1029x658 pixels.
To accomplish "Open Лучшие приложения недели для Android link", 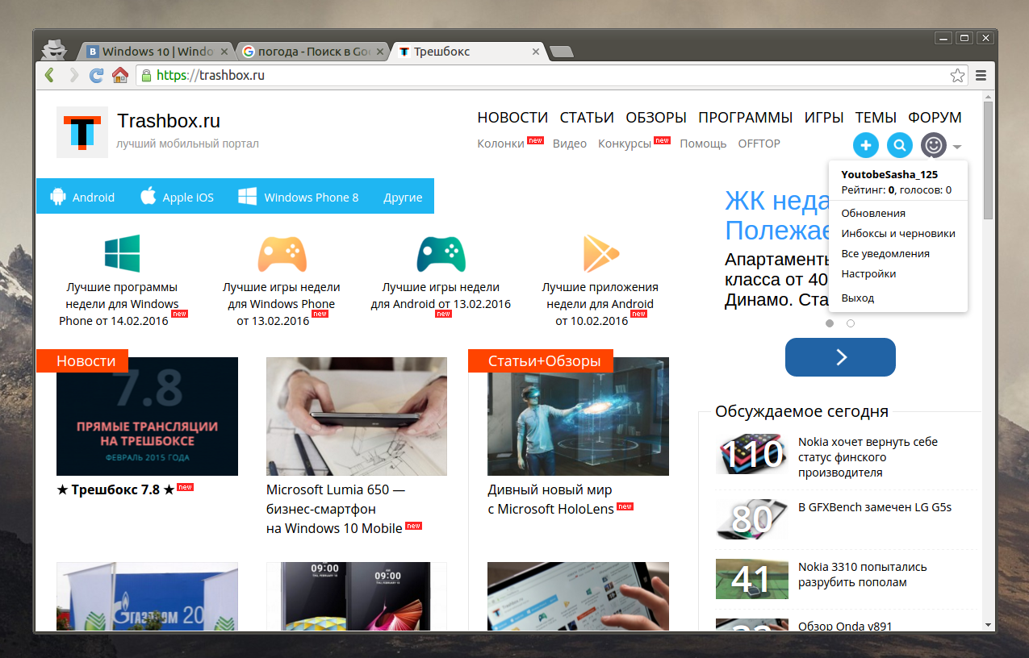I will (600, 304).
